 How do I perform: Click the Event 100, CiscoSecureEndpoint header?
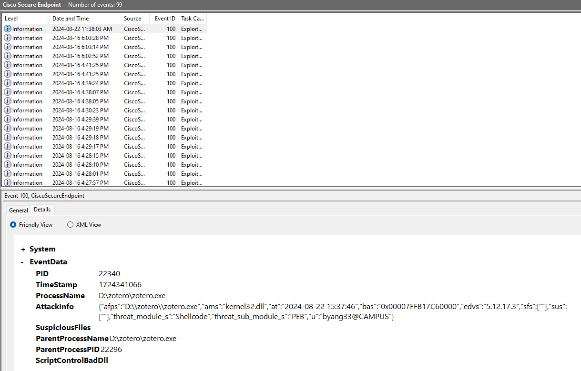[44, 196]
